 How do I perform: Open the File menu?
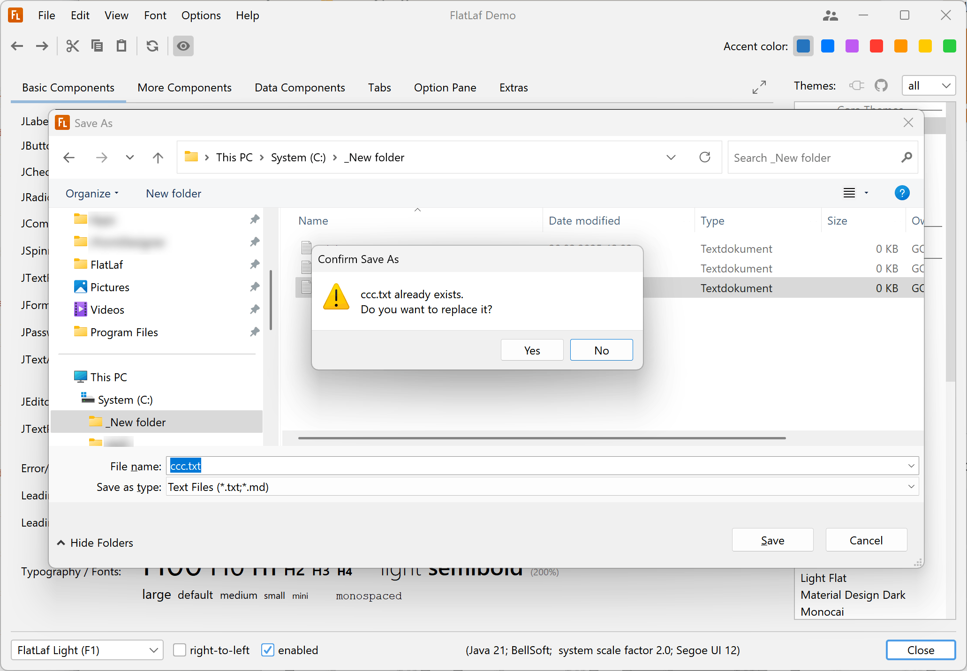pyautogui.click(x=46, y=15)
